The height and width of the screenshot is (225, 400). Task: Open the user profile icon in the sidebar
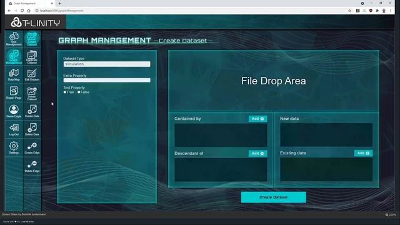[x=14, y=111]
